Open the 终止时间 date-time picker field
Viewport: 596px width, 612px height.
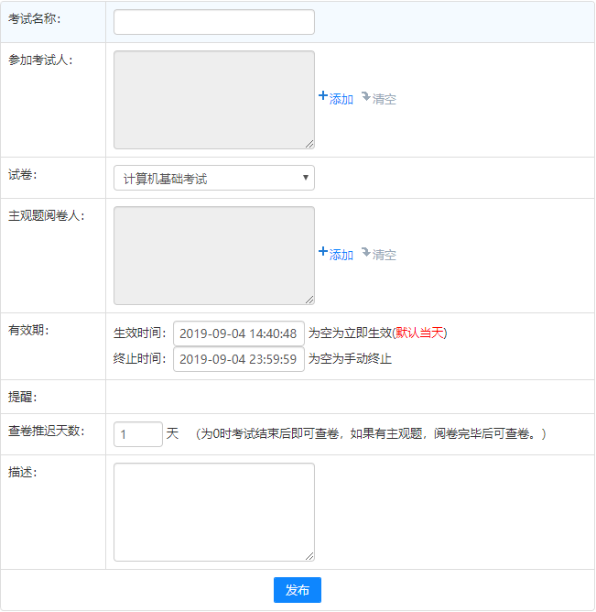(x=238, y=359)
